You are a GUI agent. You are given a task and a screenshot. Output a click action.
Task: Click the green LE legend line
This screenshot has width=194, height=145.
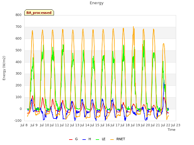pos(98,140)
